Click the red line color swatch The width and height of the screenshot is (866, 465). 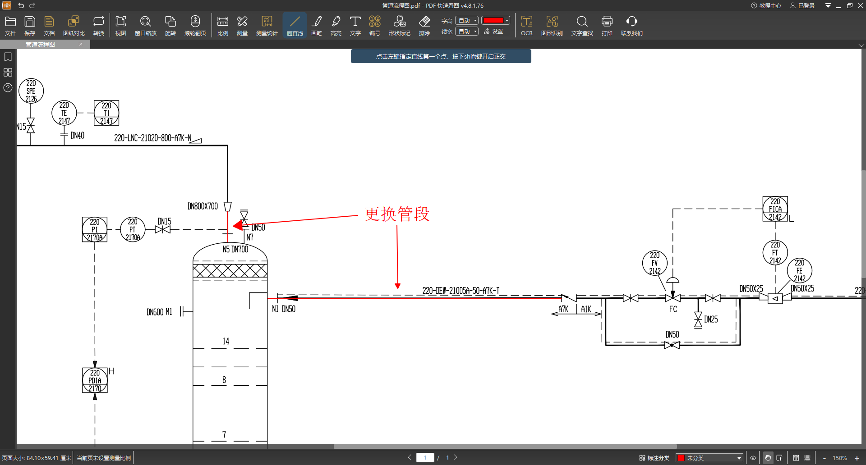[x=493, y=21]
